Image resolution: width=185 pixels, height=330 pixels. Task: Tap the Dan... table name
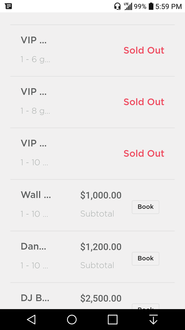click(x=33, y=246)
